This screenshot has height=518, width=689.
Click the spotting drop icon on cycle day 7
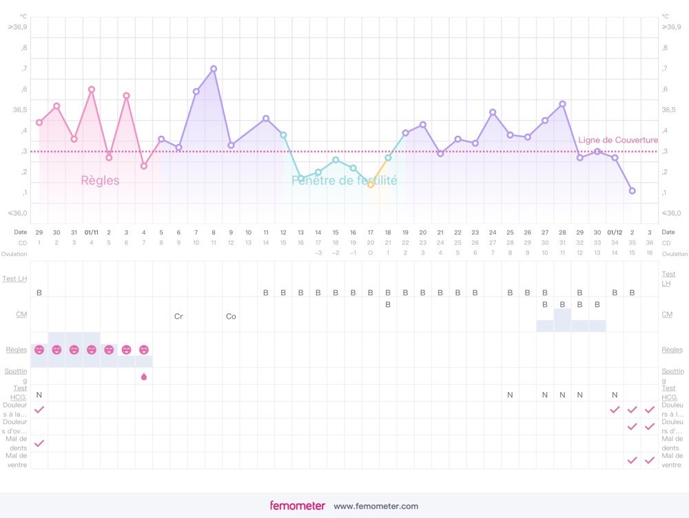[x=143, y=377]
